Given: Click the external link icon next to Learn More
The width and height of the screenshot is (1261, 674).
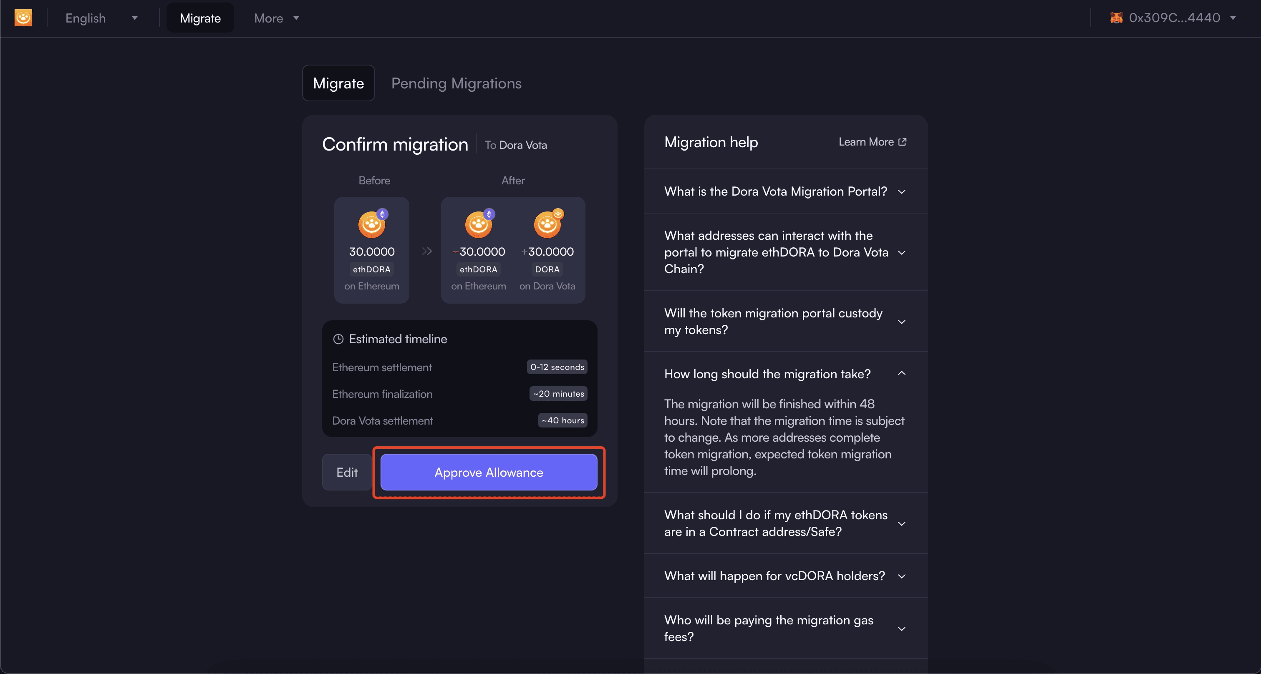Looking at the screenshot, I should pos(902,142).
